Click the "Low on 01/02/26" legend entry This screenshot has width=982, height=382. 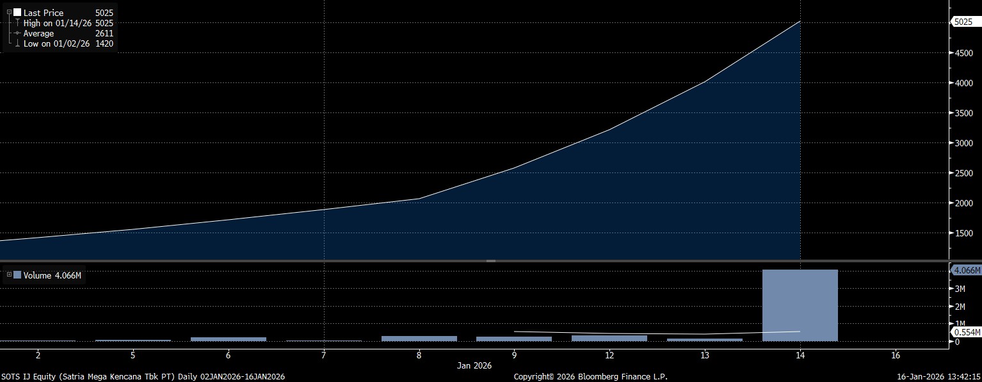point(57,44)
